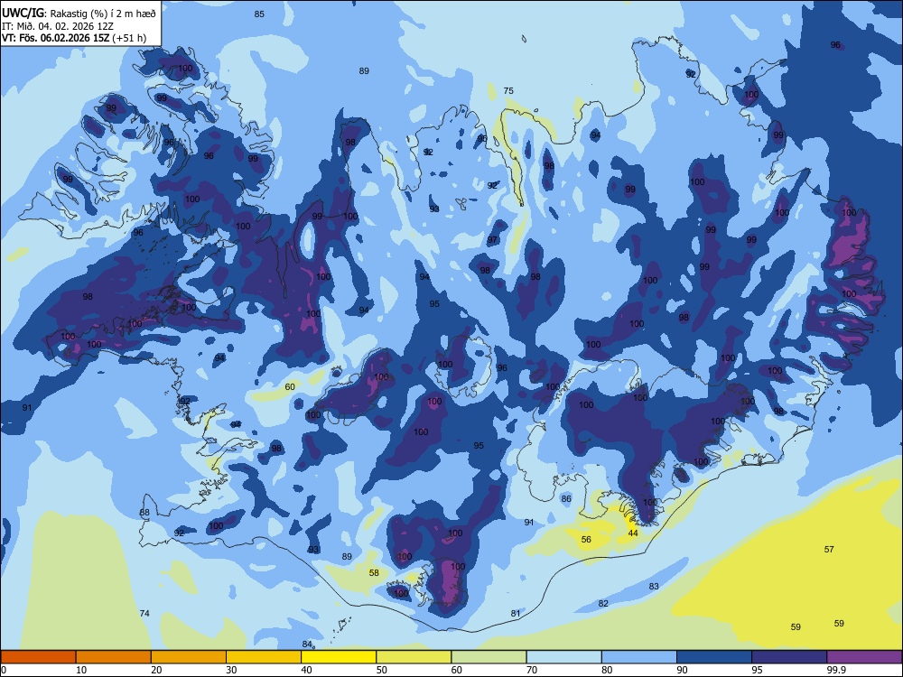Click the light blue 70–80 legend swatch

pos(563,657)
